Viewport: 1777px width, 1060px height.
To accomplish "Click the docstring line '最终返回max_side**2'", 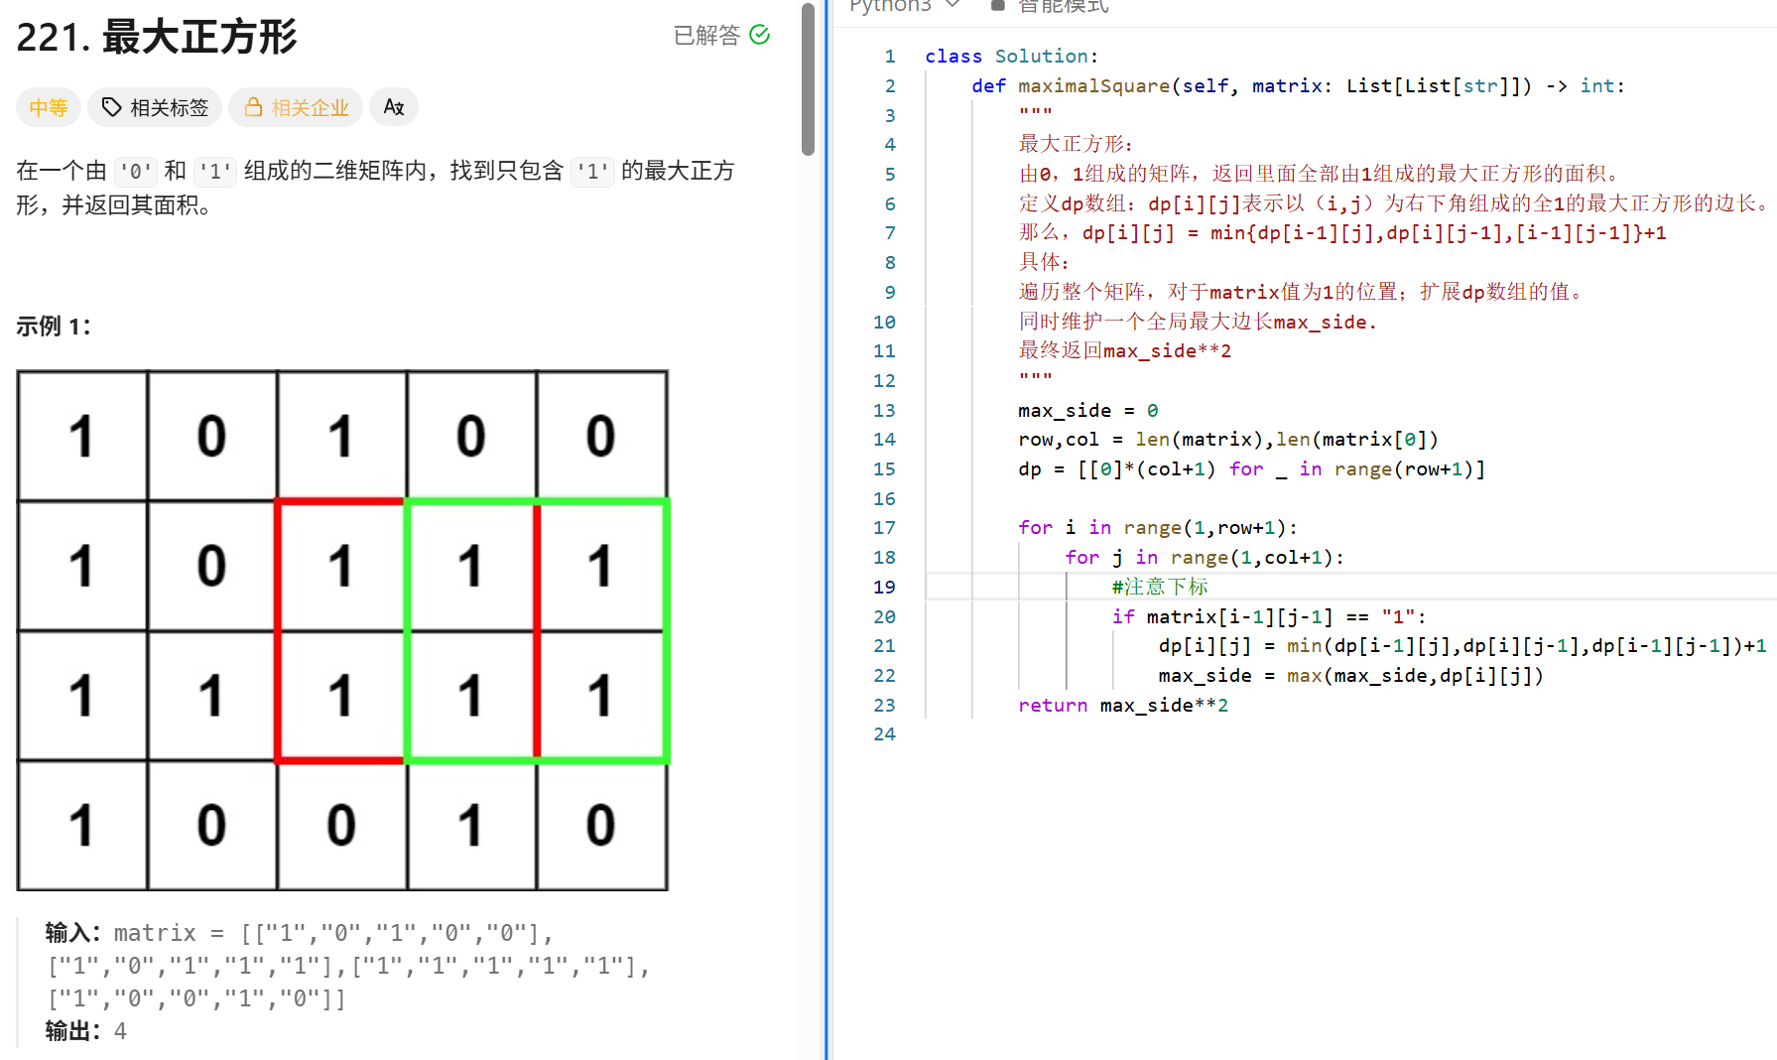I will point(1124,350).
